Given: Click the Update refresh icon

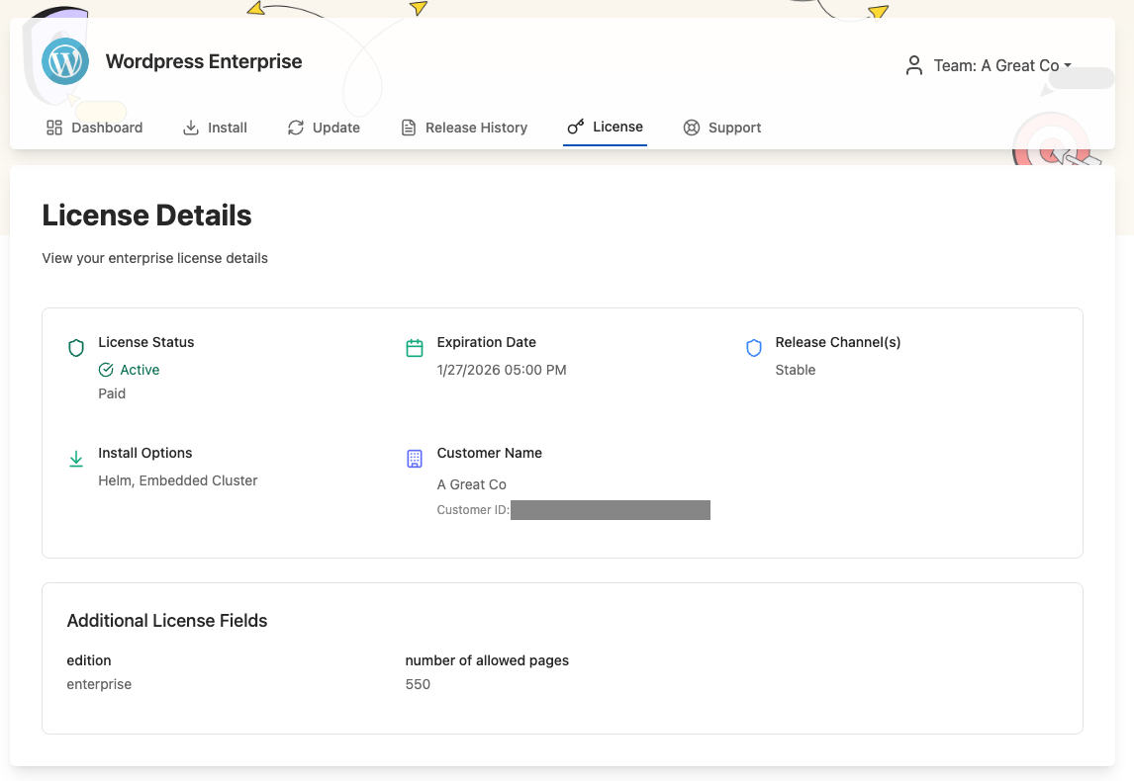Looking at the screenshot, I should pyautogui.click(x=296, y=127).
